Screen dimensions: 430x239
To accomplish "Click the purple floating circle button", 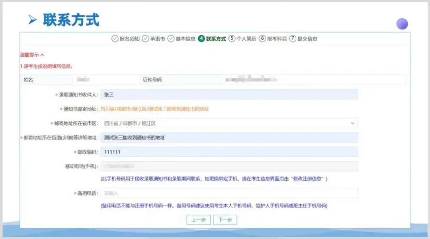I will point(402,24).
